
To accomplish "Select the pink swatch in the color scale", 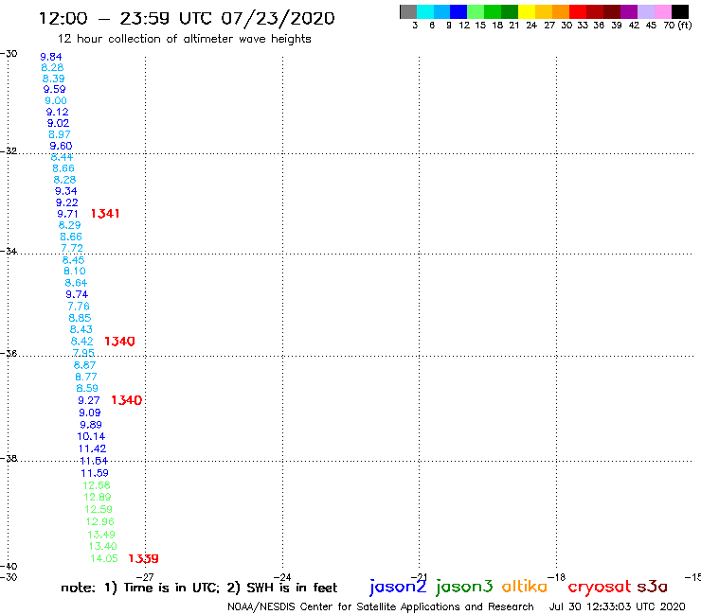I will pyautogui.click(x=662, y=11).
